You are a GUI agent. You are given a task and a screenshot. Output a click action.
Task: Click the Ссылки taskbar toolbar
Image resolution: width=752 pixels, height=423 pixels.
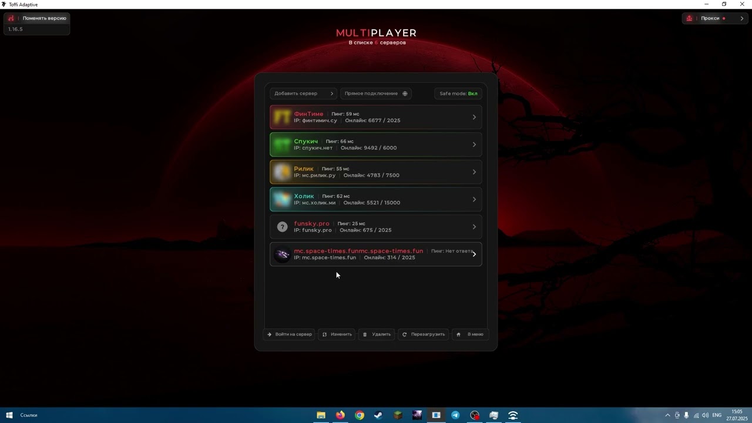(x=29, y=415)
